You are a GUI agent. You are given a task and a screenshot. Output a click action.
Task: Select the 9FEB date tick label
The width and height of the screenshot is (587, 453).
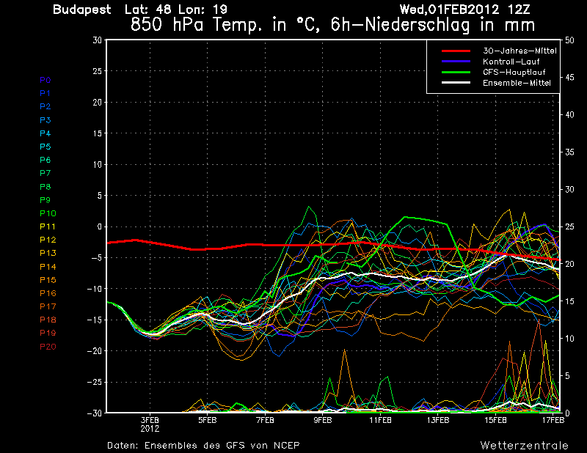coord(322,421)
